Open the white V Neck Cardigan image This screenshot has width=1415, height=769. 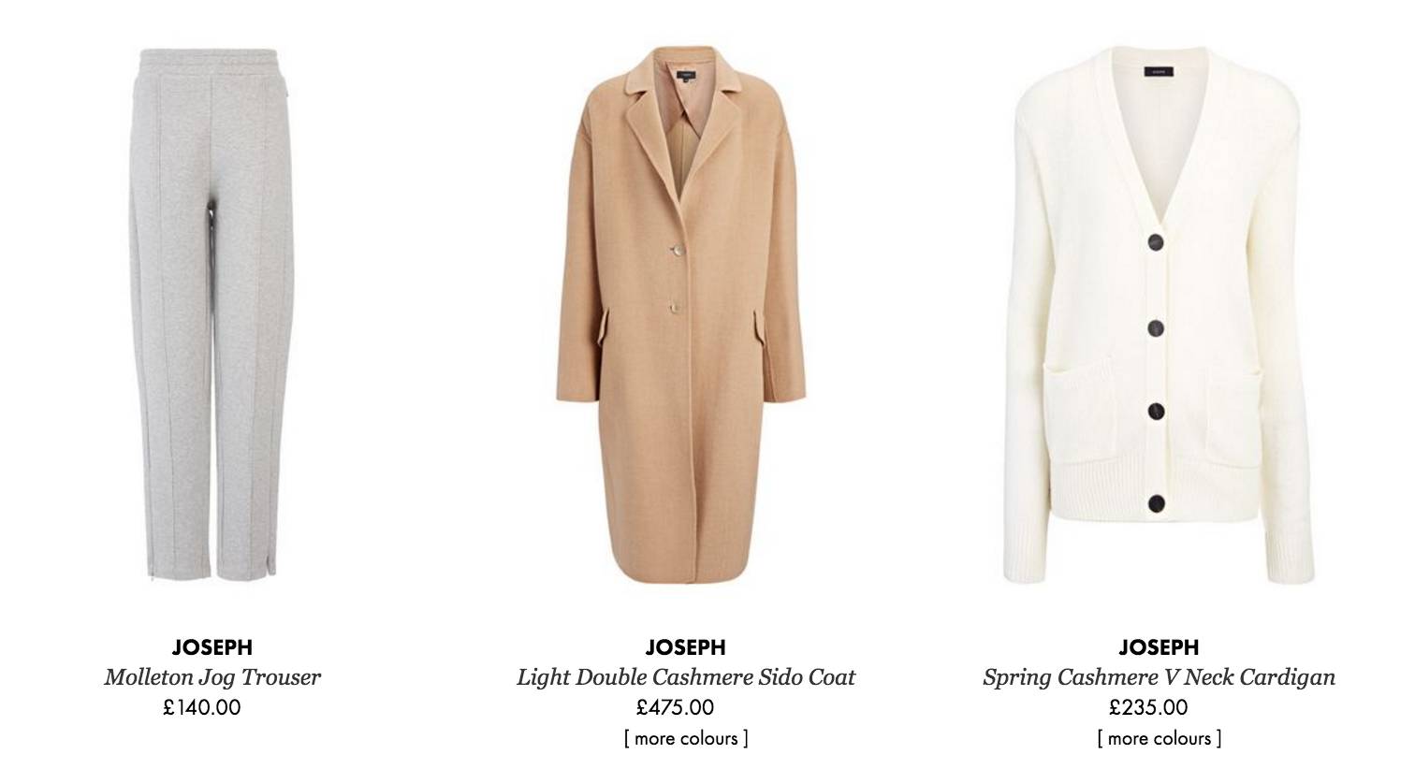1159,314
